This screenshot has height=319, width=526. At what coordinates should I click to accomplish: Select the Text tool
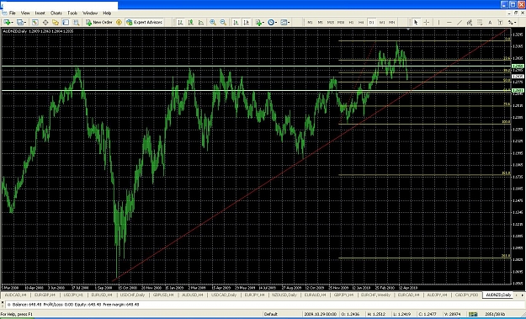490,22
